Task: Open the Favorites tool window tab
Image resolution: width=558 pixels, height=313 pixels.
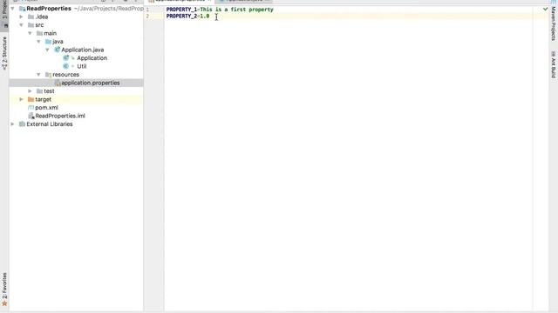Action: 4,290
